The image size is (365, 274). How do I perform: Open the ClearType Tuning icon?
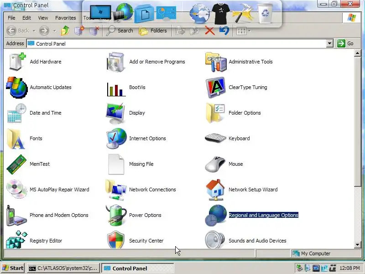click(x=215, y=87)
